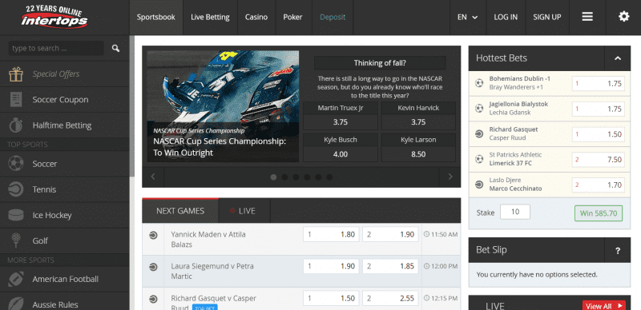Open Special Offers gift icon
The height and width of the screenshot is (310, 641).
tap(16, 74)
